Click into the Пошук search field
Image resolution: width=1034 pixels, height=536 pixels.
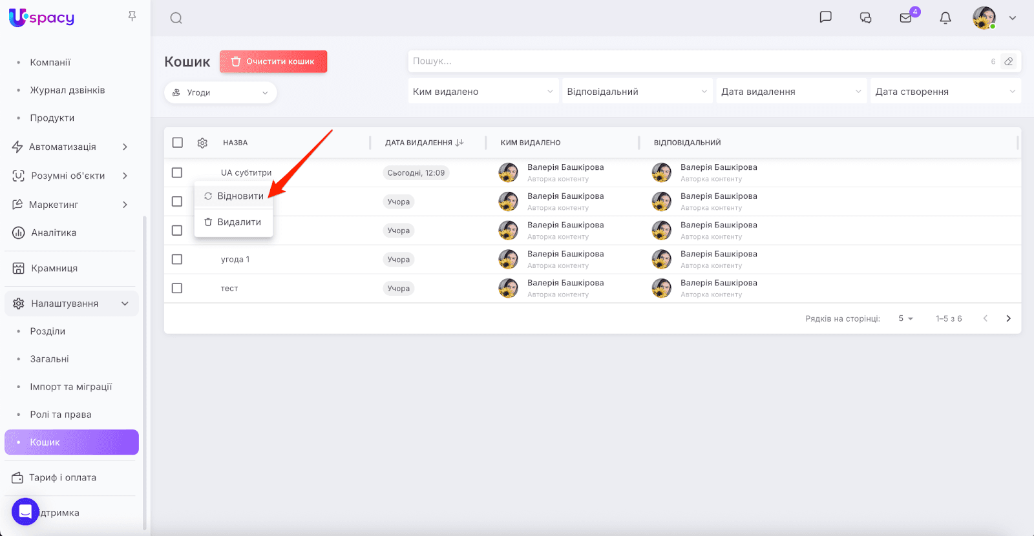pyautogui.click(x=698, y=61)
